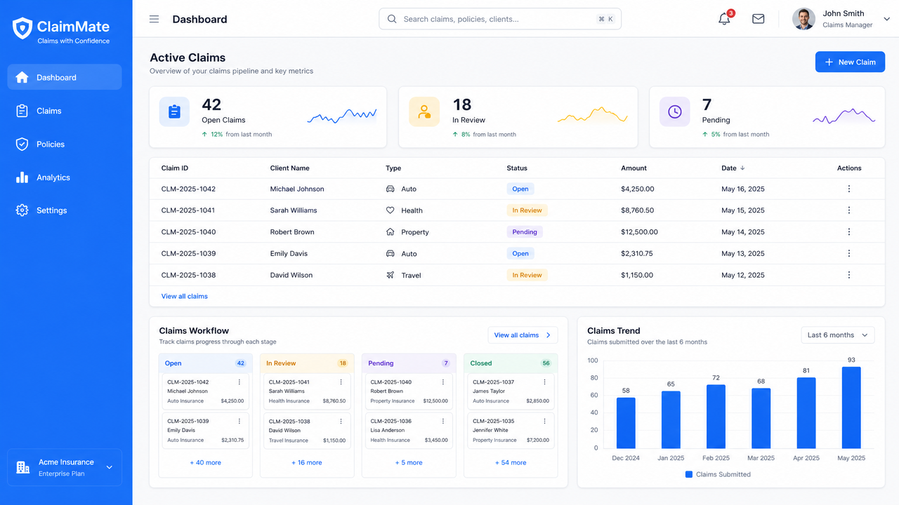Screen dimensions: 899x505
Task: Open Policies in the sidebar
Action: 65,144
